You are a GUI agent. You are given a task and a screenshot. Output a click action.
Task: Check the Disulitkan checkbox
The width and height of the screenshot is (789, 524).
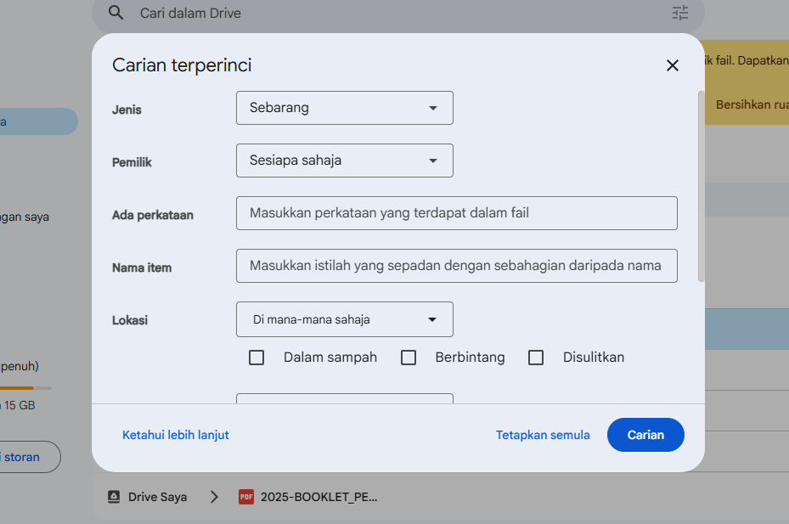[536, 358]
